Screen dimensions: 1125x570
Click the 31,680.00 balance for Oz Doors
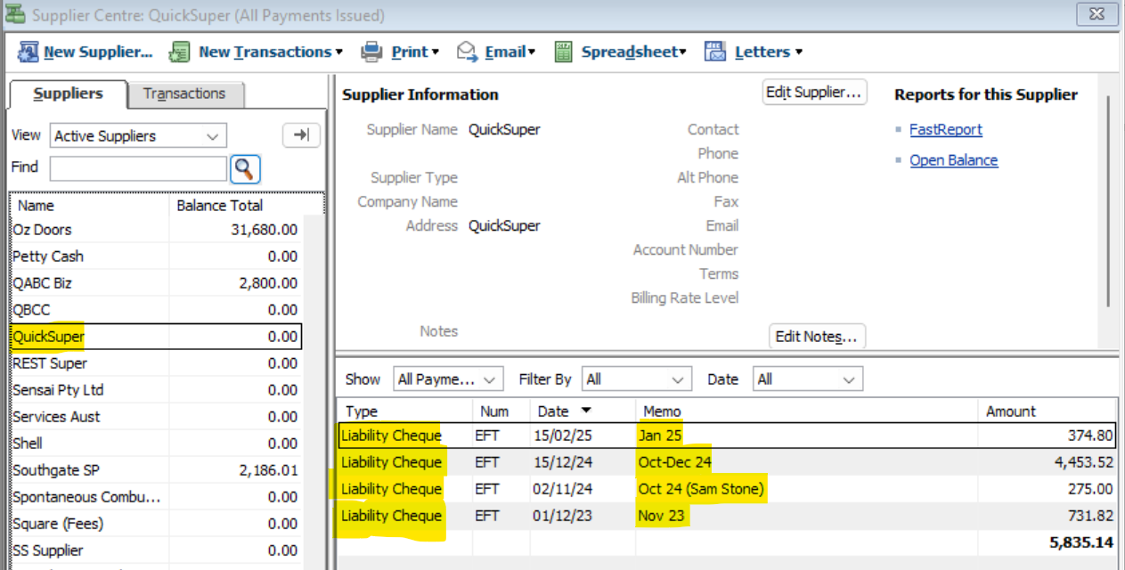(x=264, y=230)
